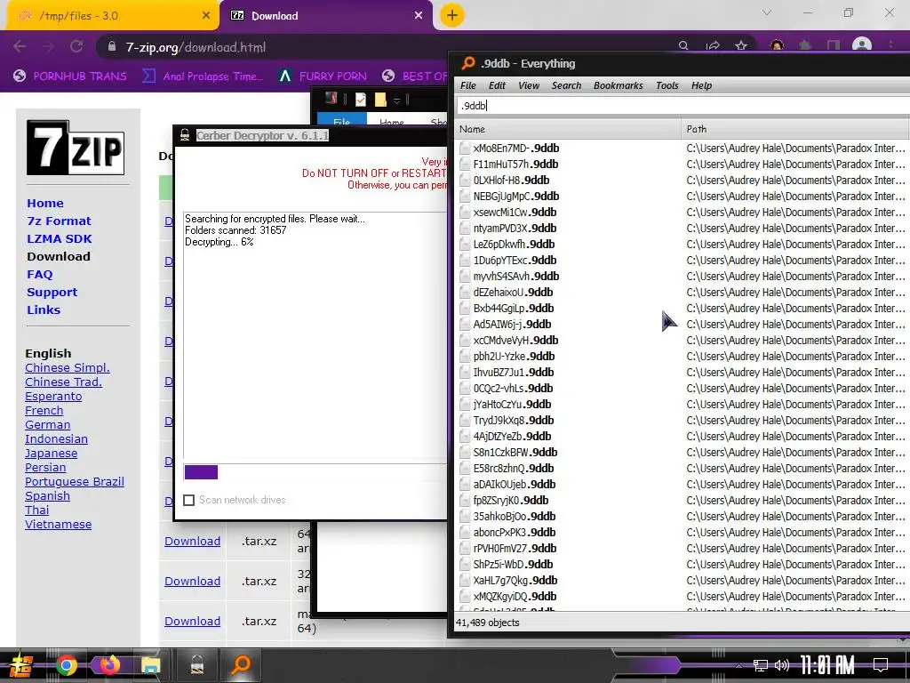Image resolution: width=910 pixels, height=683 pixels.
Task: Expand the Quick Access Toolbar dropdown in File Explorer
Action: [x=397, y=100]
